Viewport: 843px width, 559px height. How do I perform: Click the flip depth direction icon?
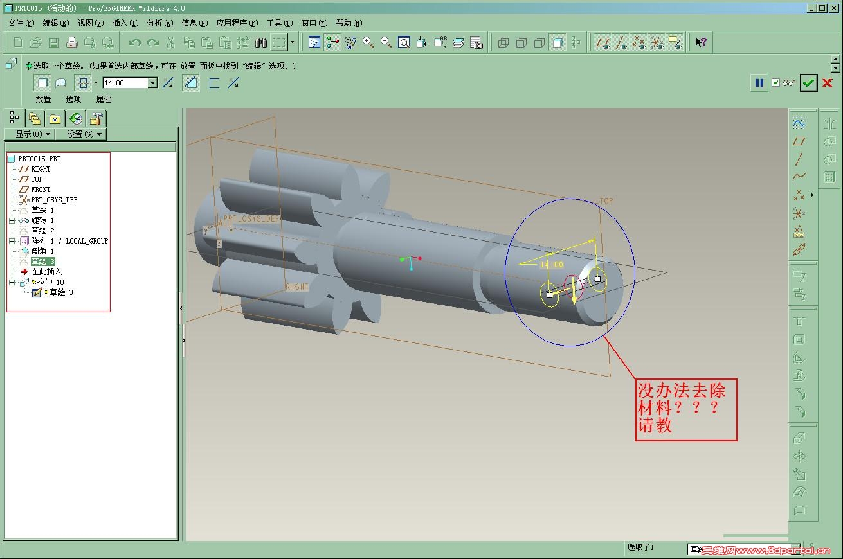coord(168,83)
